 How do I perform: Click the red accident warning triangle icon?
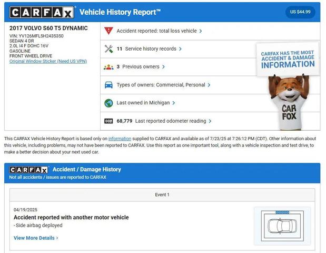pyautogui.click(x=108, y=31)
